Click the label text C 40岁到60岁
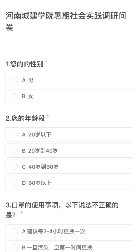Screen dimensions: 138x252 40,167
